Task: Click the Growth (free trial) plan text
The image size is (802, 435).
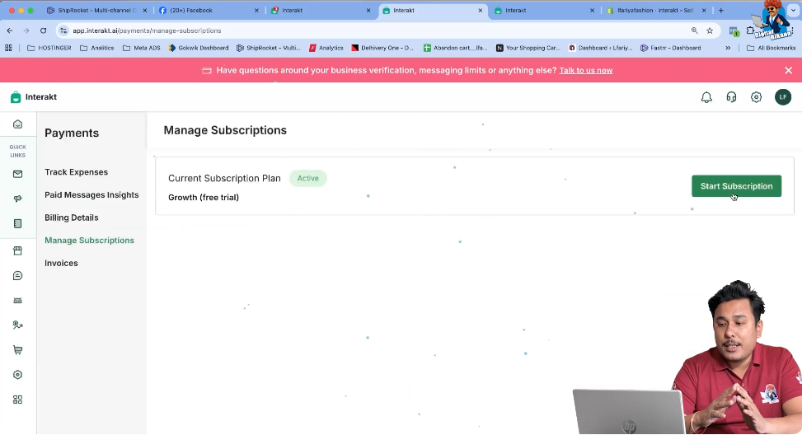Action: 204,197
